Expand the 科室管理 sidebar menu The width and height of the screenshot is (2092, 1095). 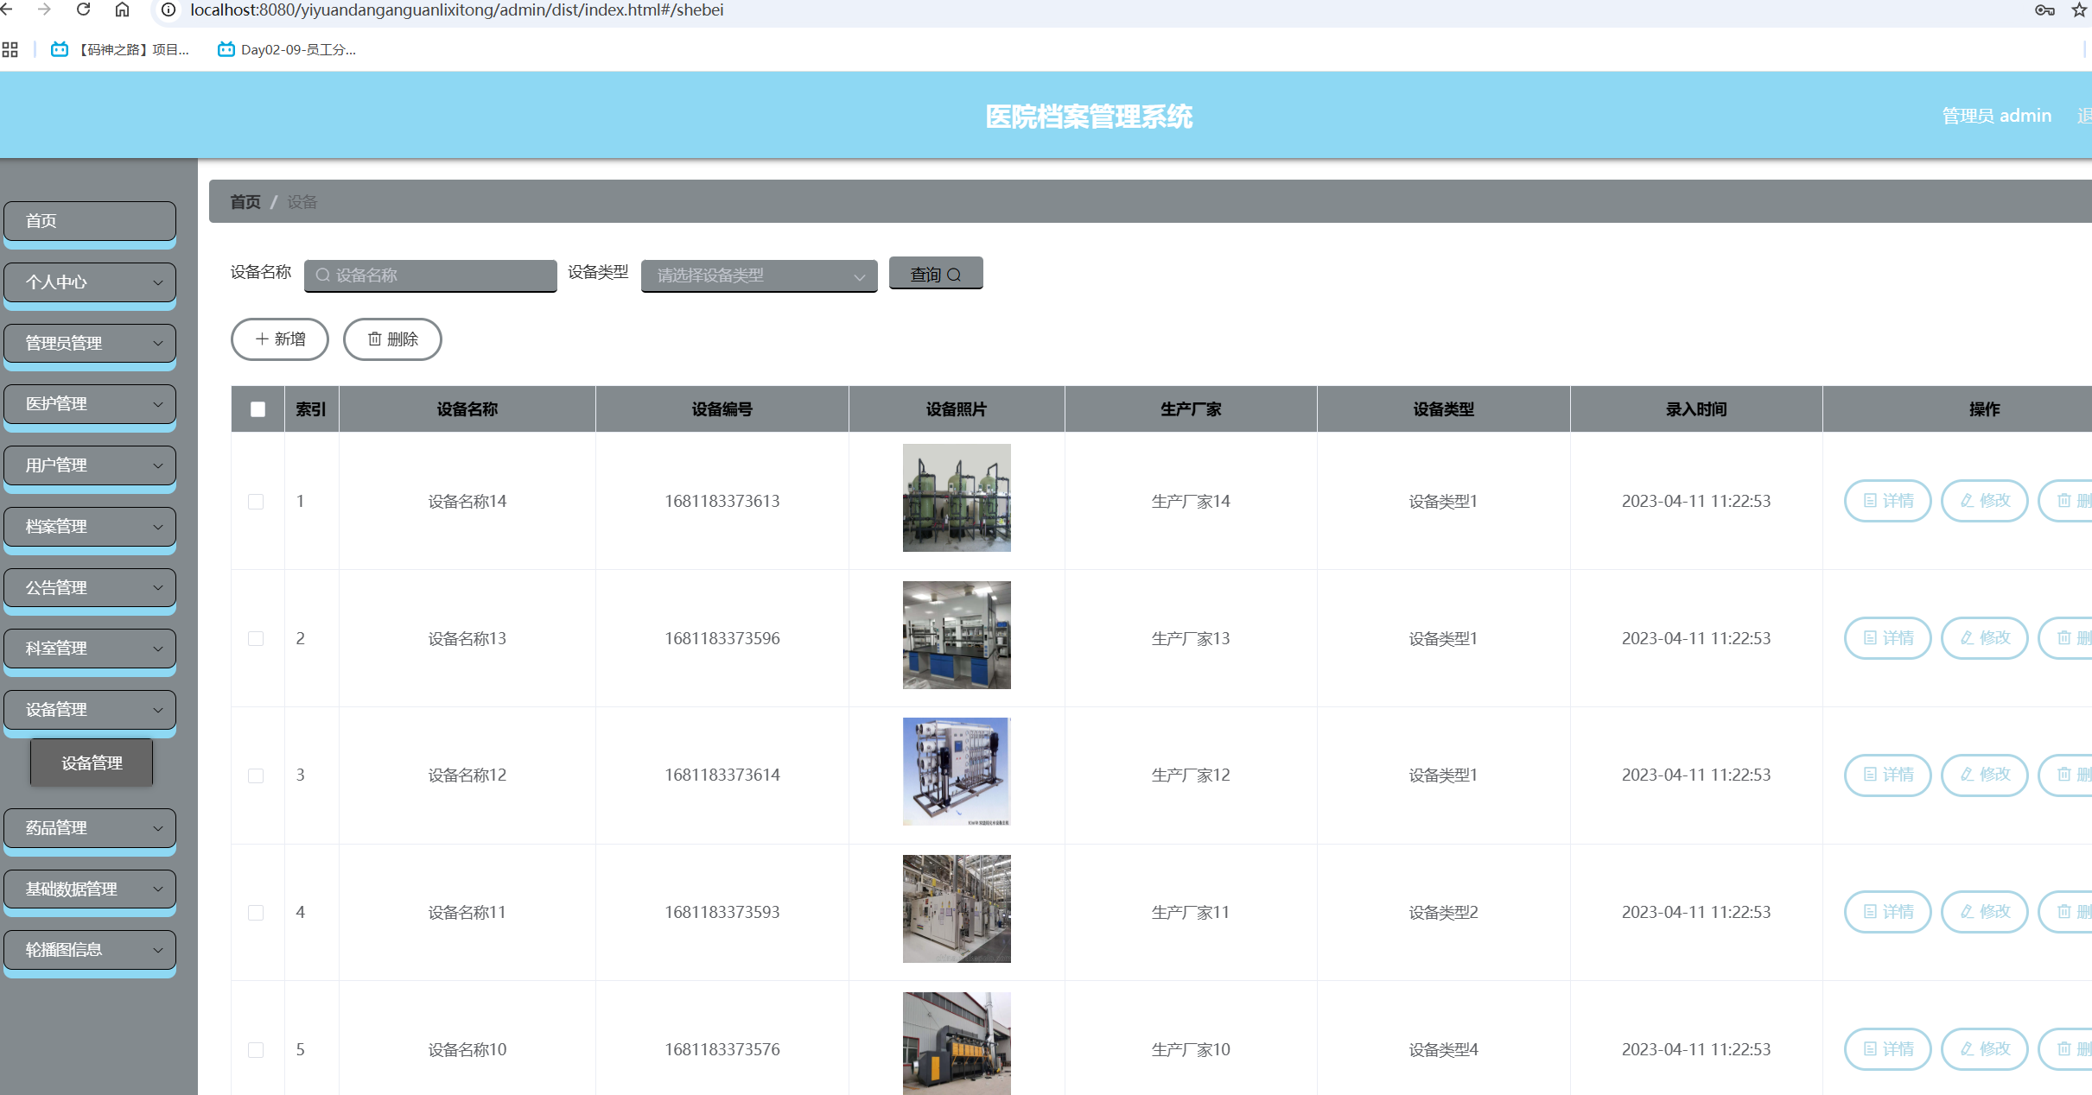pos(90,649)
